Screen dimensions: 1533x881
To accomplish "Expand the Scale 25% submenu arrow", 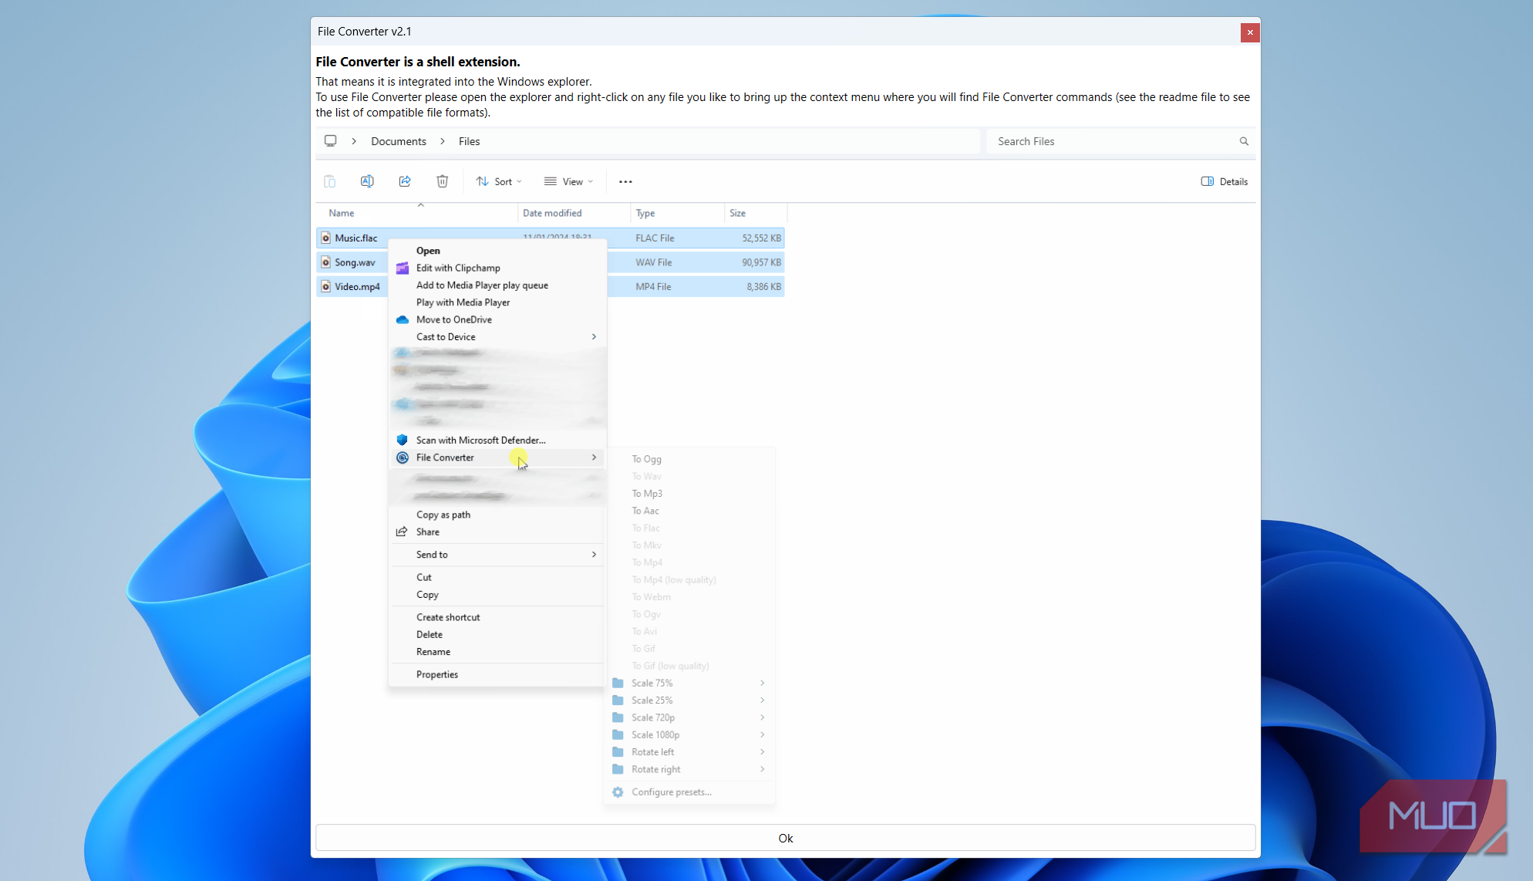I will coord(762,700).
